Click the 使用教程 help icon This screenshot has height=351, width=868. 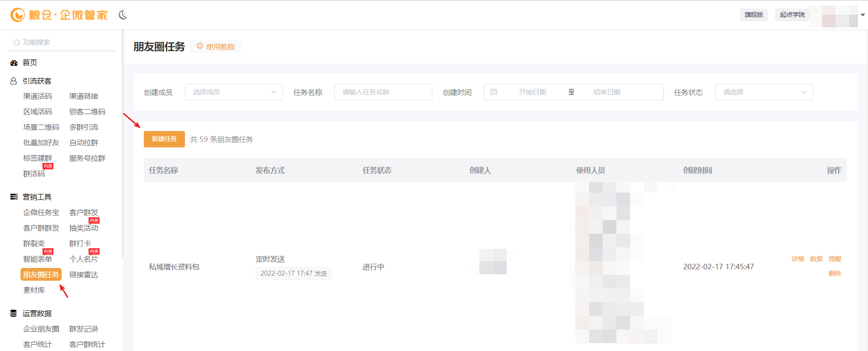point(200,46)
